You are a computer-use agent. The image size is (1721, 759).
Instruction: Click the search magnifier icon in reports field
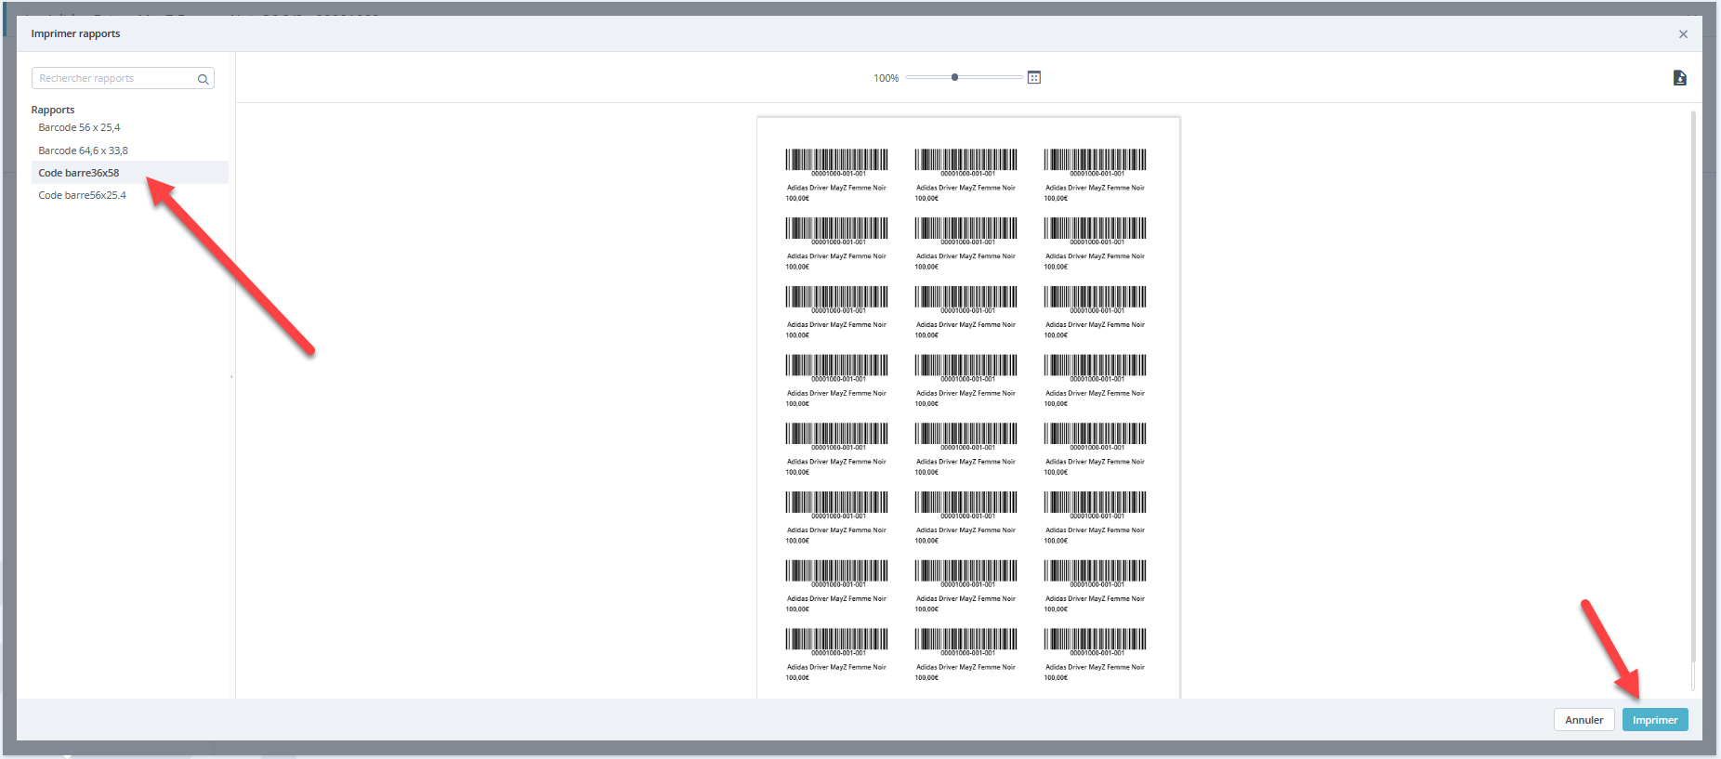pos(203,79)
